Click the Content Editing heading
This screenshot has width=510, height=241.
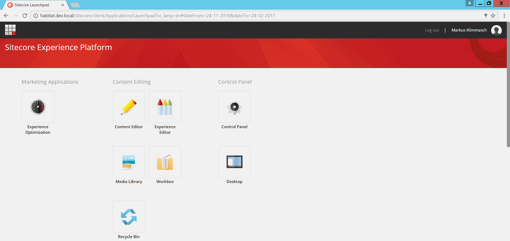[131, 82]
